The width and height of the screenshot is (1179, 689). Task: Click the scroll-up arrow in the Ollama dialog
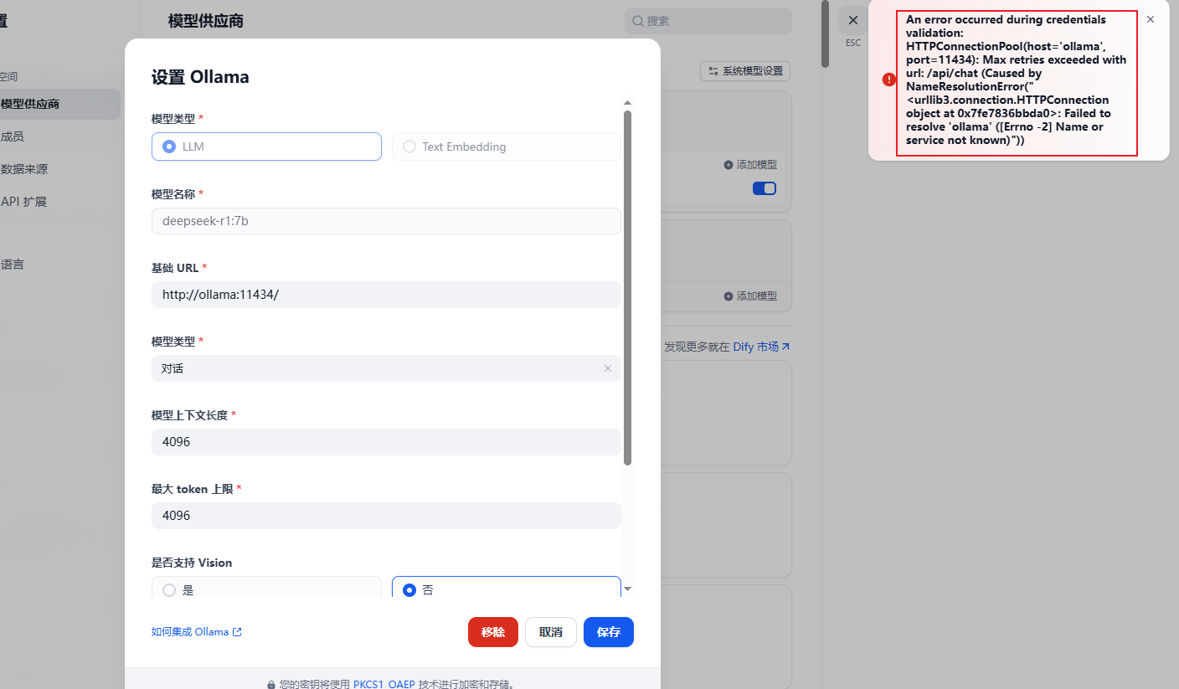click(628, 103)
